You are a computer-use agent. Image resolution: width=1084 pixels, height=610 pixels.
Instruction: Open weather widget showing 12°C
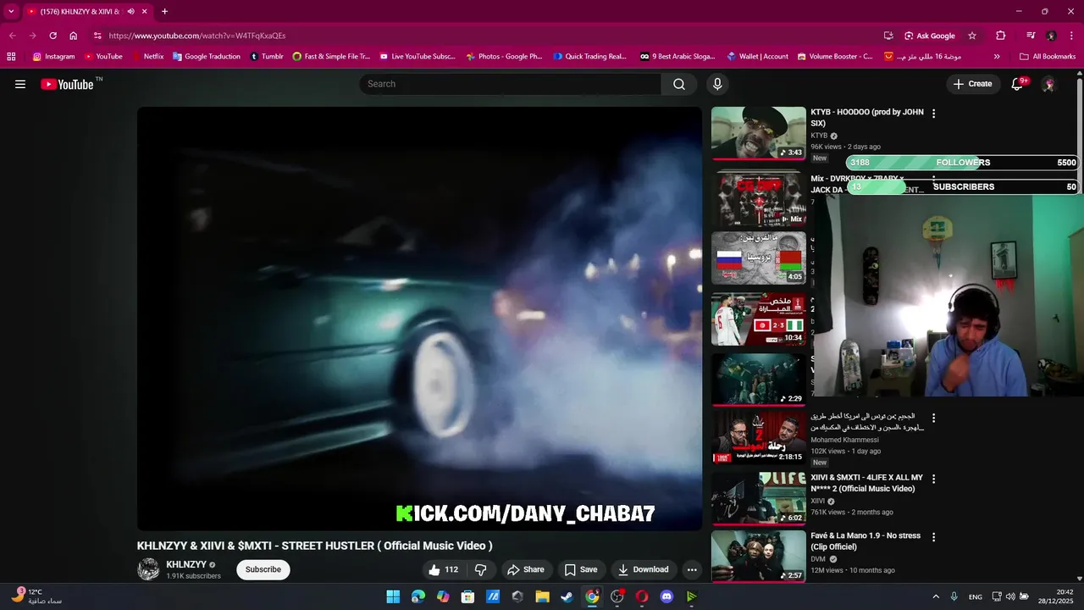37,596
